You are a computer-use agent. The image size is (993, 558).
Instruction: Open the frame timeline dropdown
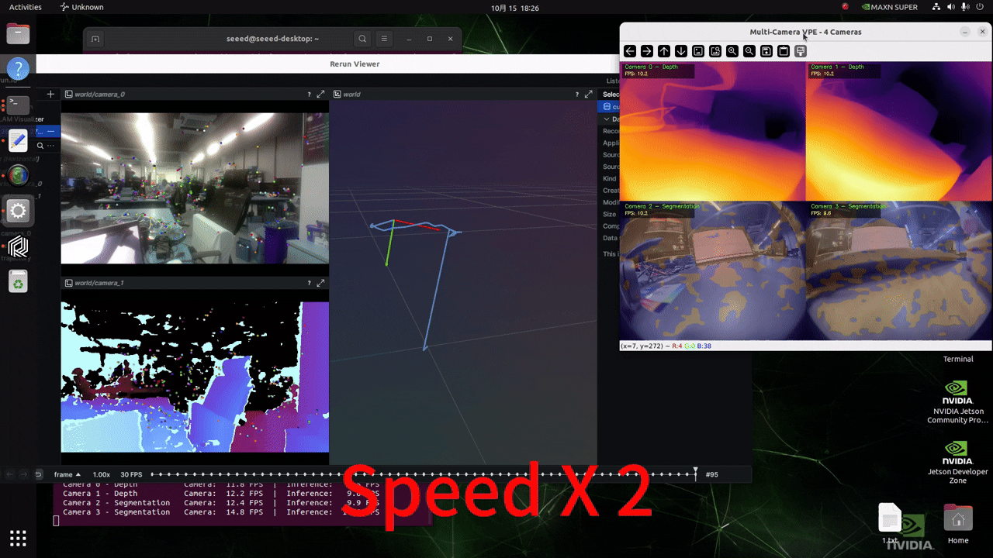[67, 474]
